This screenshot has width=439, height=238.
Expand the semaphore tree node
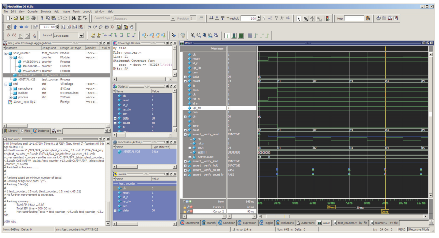[x=10, y=89]
